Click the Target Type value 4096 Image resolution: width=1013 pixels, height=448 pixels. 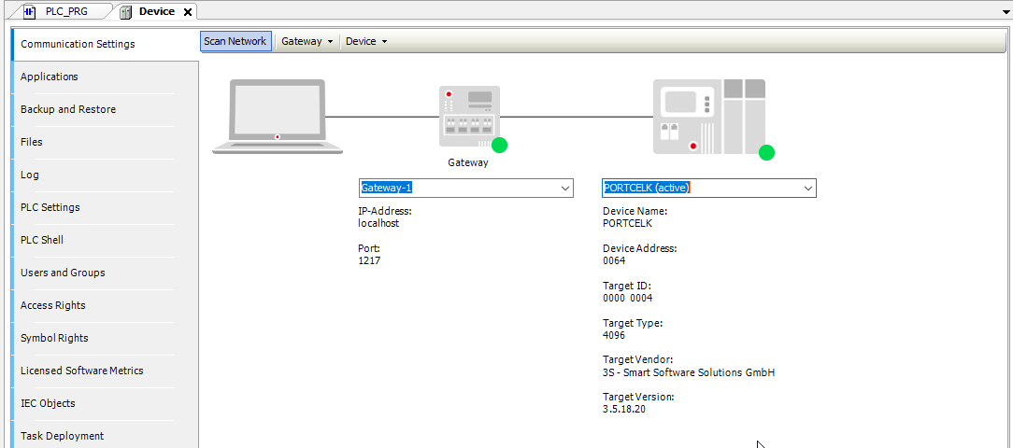[614, 335]
